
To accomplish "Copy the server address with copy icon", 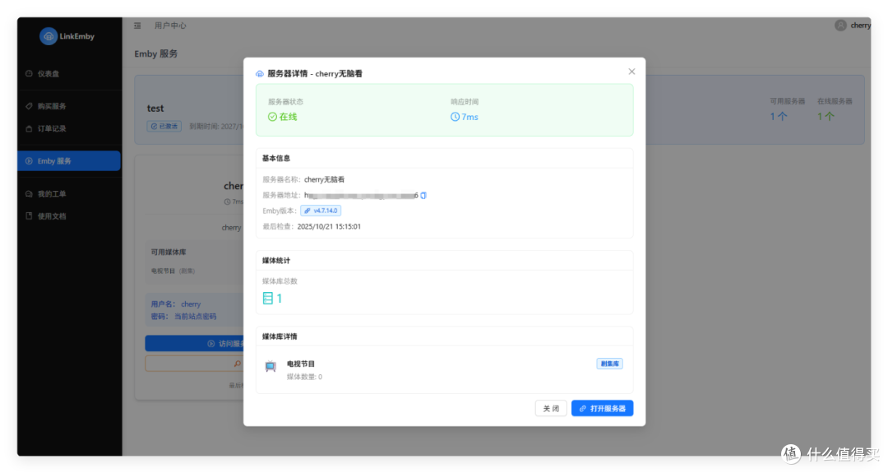I will coord(423,196).
